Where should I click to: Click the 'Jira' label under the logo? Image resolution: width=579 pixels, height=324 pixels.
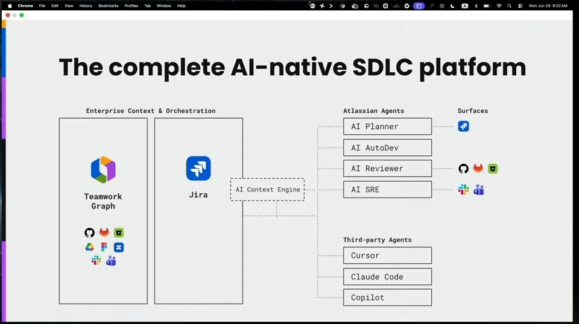pos(198,195)
